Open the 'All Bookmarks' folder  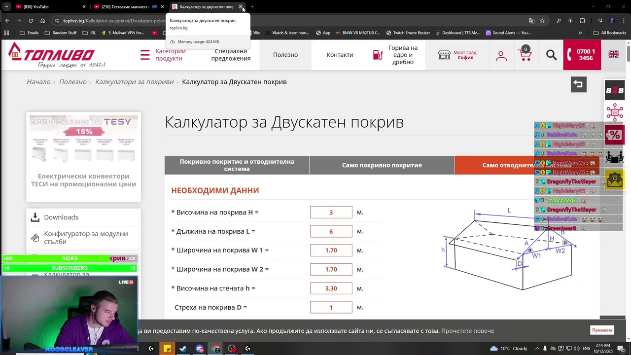point(610,33)
